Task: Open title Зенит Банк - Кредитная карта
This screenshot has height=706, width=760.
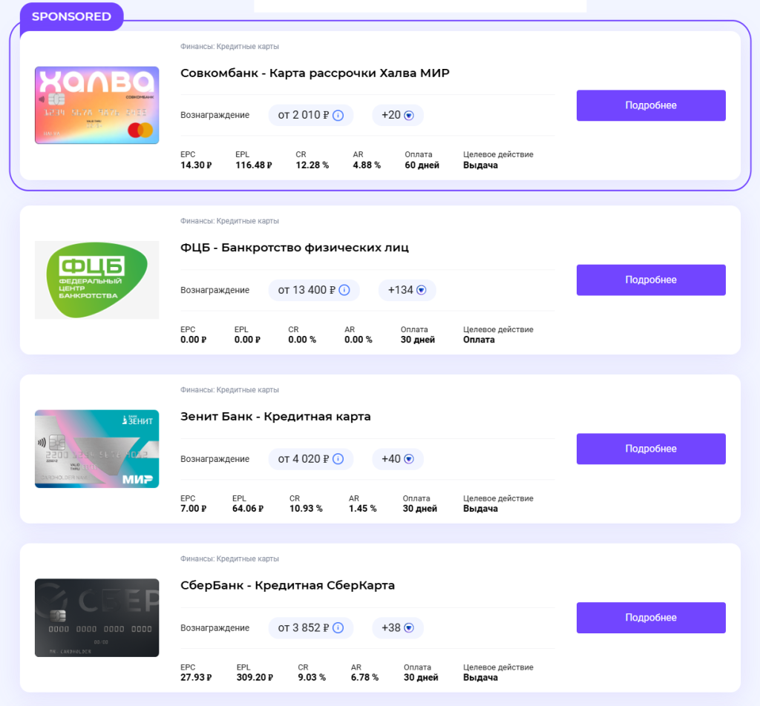Action: click(275, 416)
